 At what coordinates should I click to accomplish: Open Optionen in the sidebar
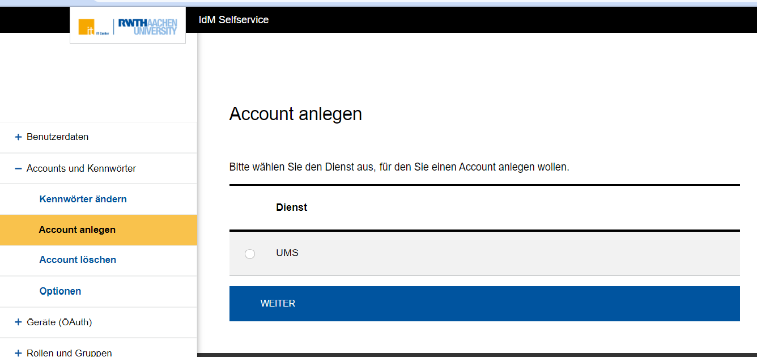[60, 291]
